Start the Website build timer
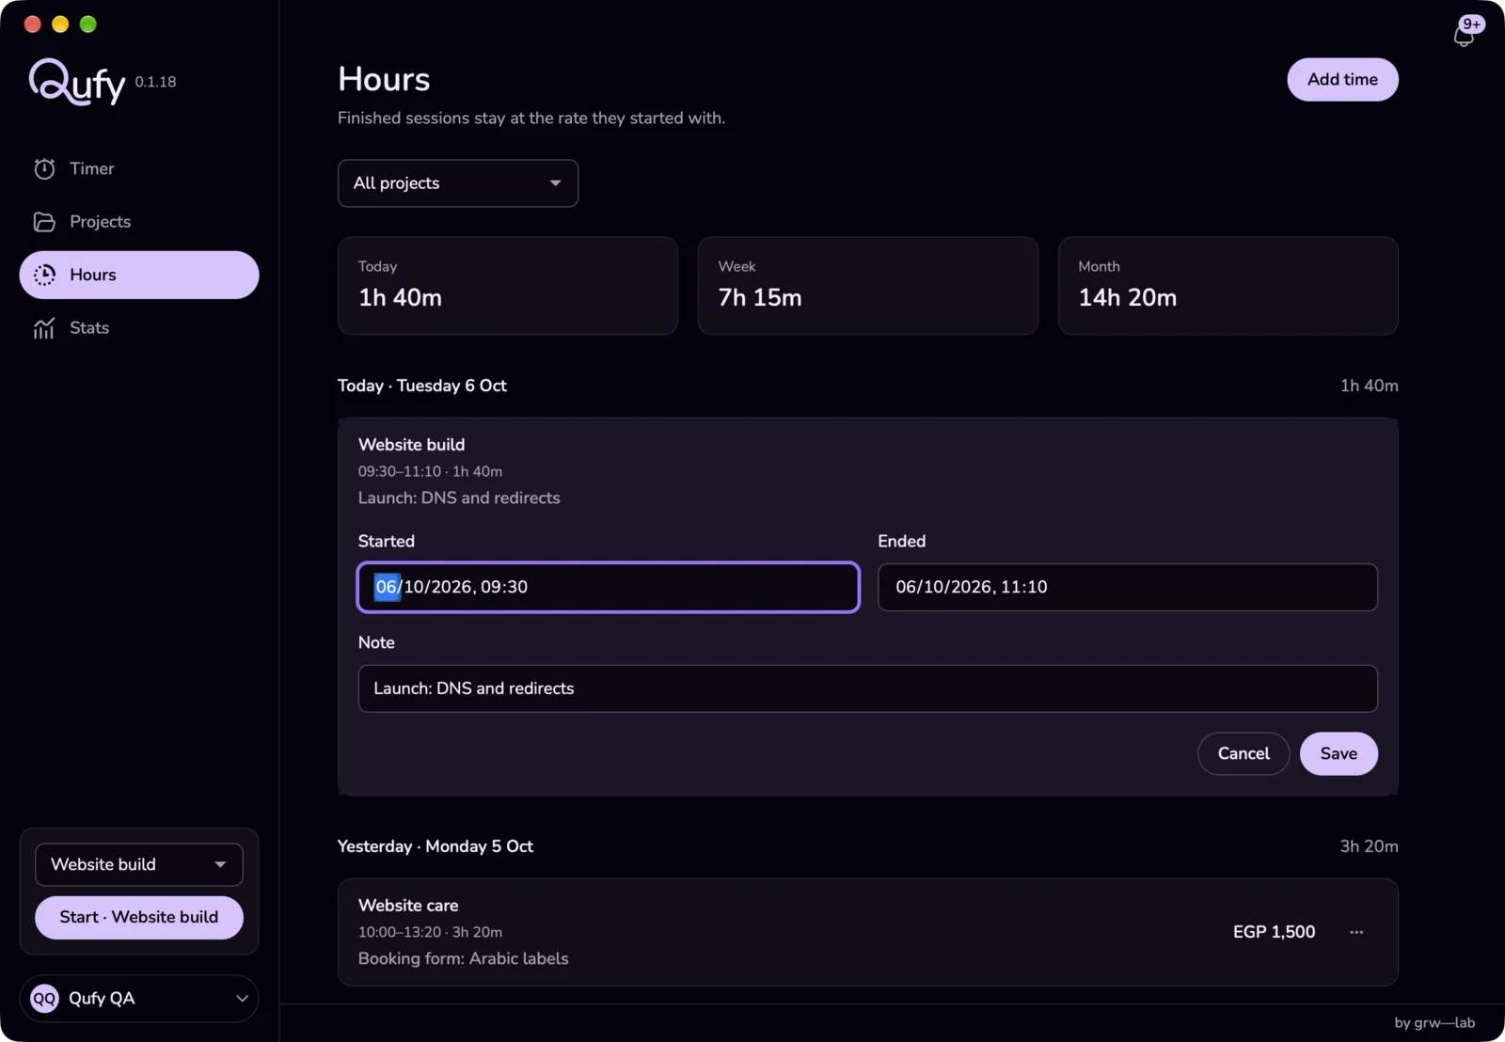 coord(139,917)
